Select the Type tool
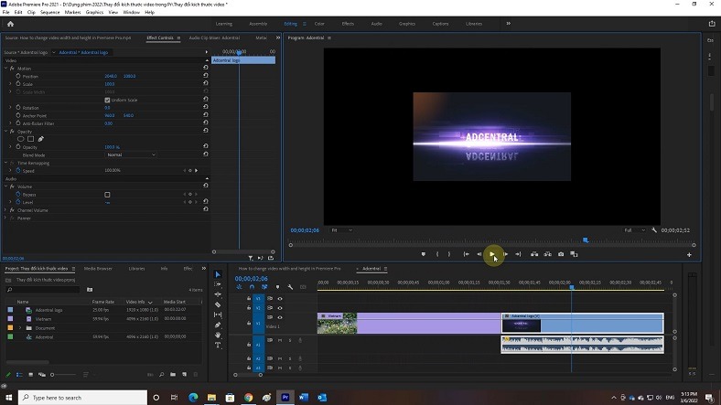The image size is (721, 405). coord(218,345)
